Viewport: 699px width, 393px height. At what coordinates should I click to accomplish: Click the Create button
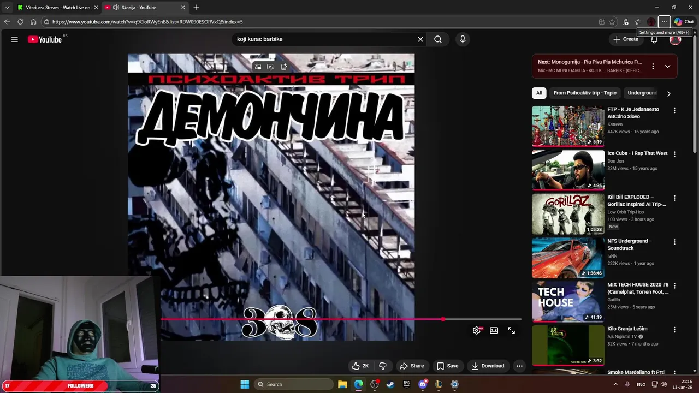click(x=626, y=39)
